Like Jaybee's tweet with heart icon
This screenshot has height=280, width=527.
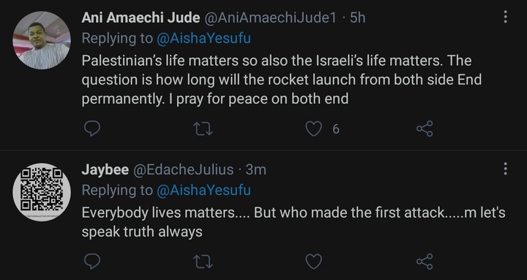coord(313,262)
